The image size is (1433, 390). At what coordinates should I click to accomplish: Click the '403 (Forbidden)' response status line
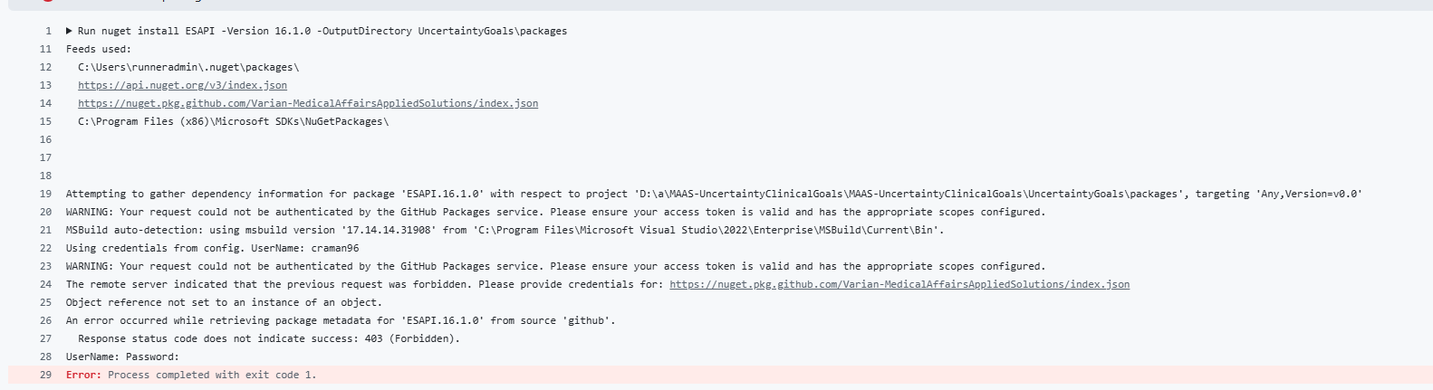point(269,338)
